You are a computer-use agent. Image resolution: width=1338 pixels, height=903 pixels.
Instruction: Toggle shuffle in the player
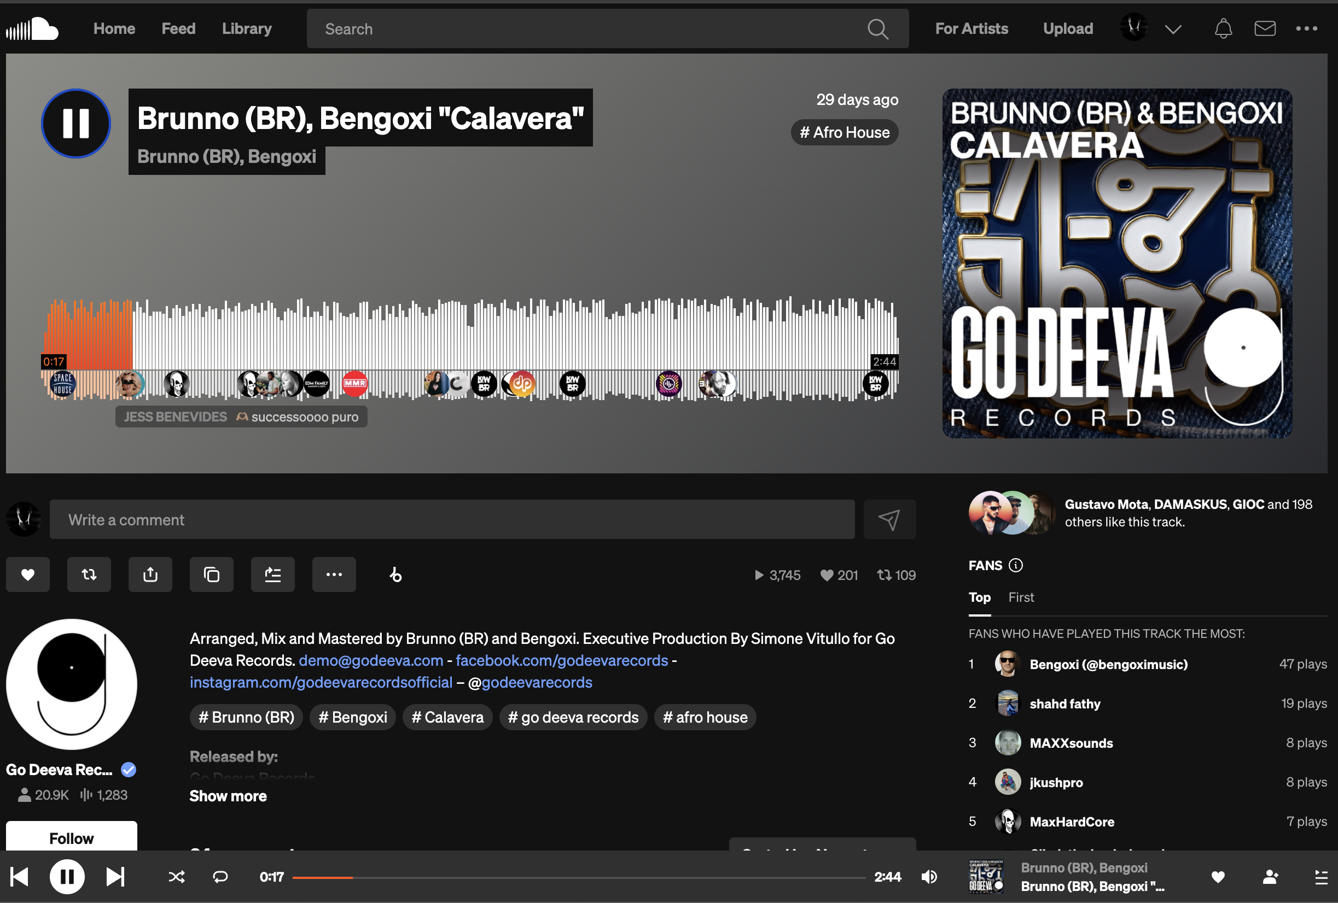pyautogui.click(x=176, y=877)
